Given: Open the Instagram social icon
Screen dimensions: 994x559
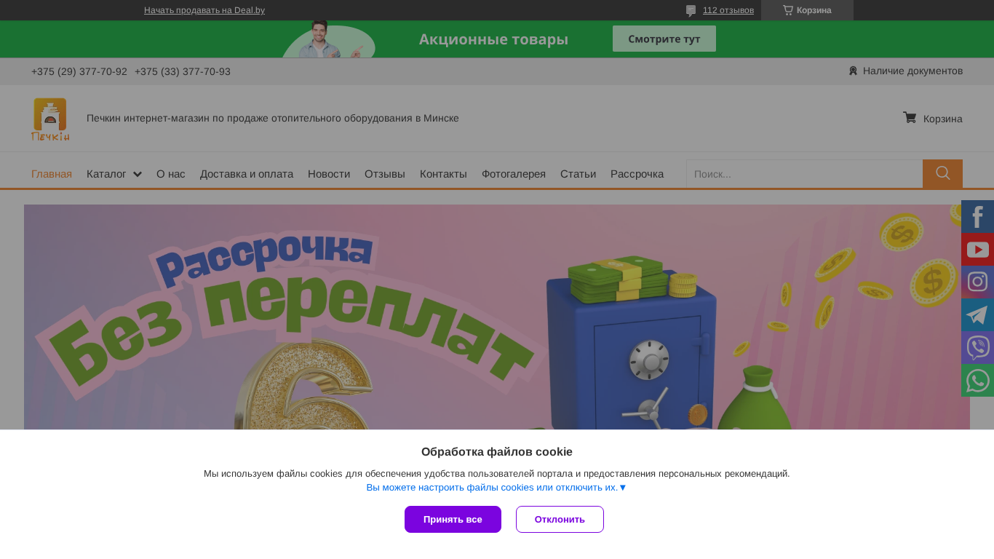Looking at the screenshot, I should (x=977, y=282).
